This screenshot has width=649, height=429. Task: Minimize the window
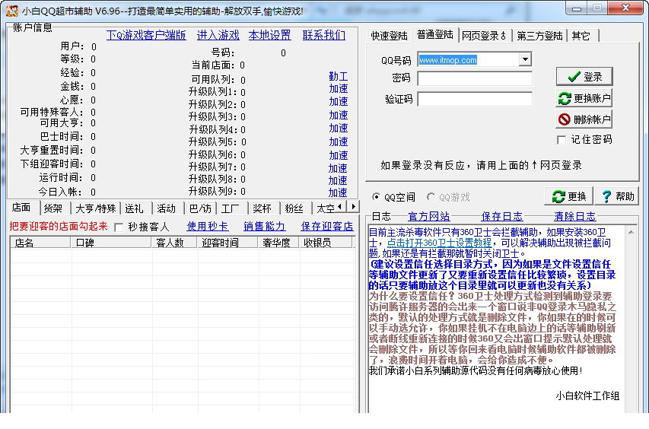pyautogui.click(x=577, y=8)
